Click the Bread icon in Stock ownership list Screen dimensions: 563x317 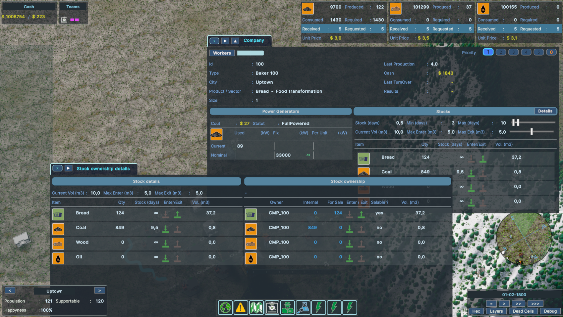(x=251, y=214)
